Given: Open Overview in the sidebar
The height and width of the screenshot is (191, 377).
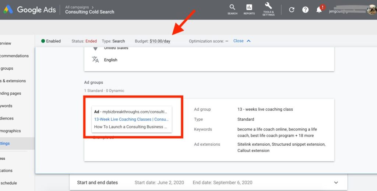Looking at the screenshot, I should (x=6, y=44).
